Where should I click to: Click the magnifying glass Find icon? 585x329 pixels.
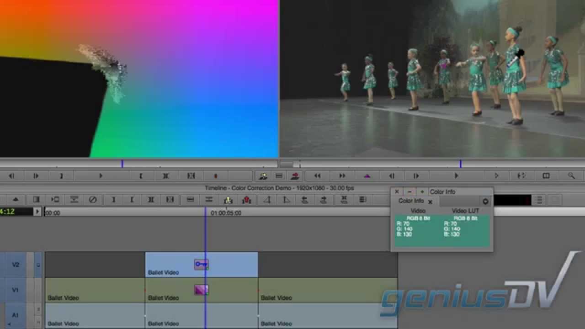(x=571, y=176)
